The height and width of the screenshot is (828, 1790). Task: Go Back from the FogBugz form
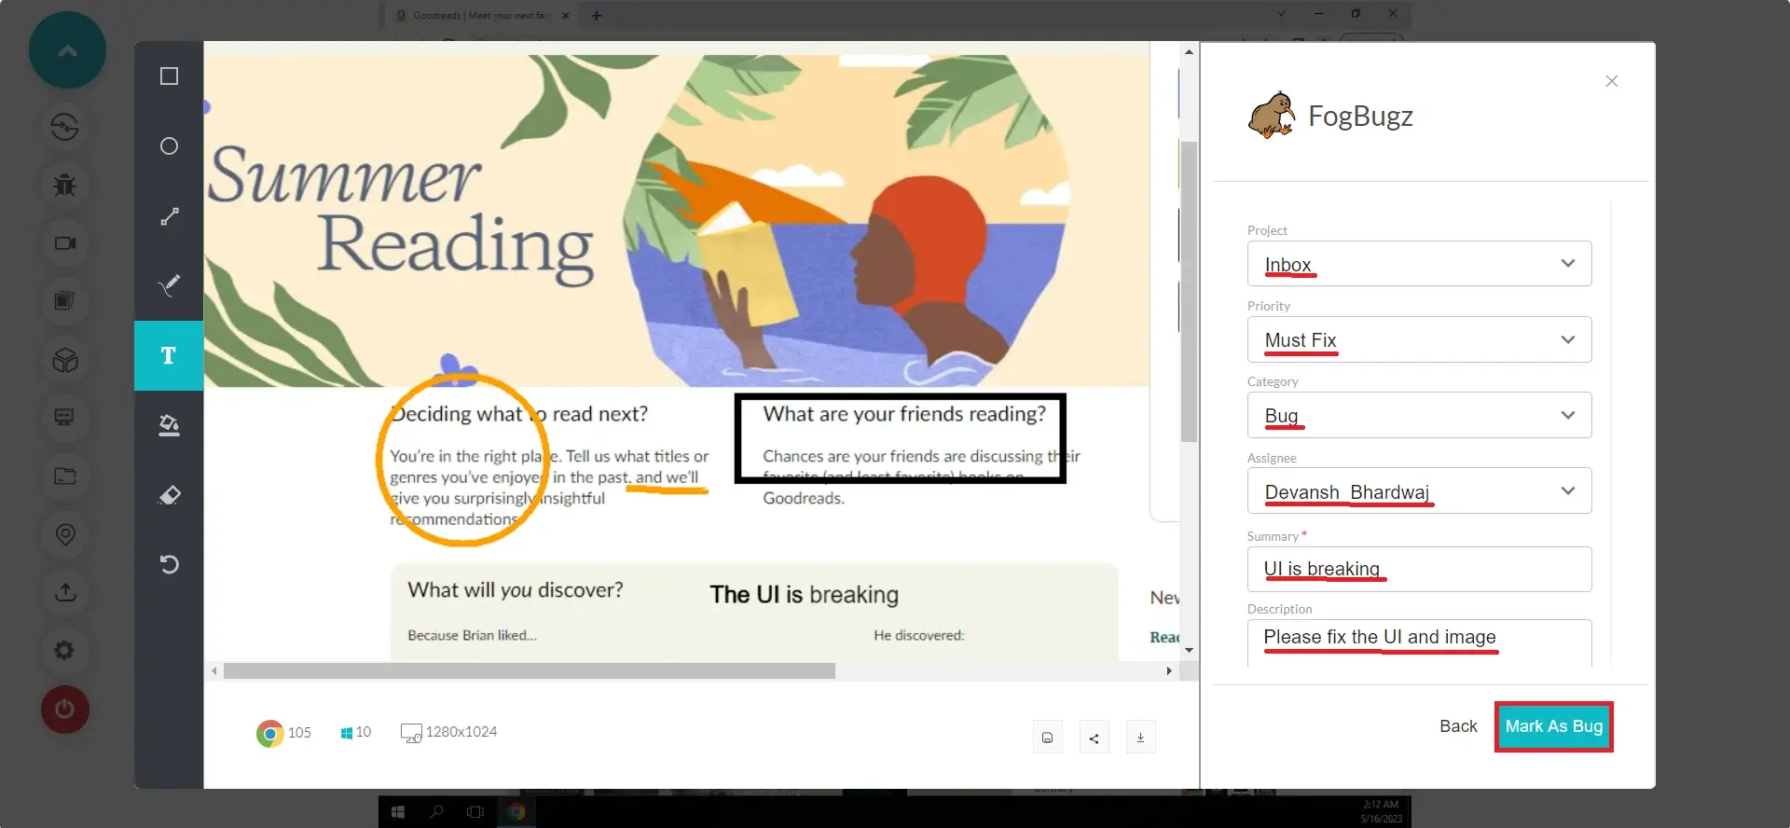click(1457, 726)
